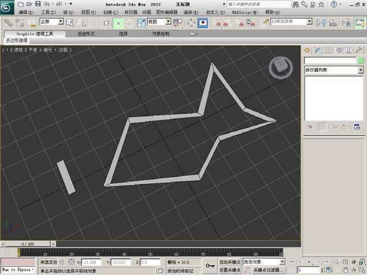
Task: Open the 视图 reference coordinate system dropdown
Action: click(159, 22)
